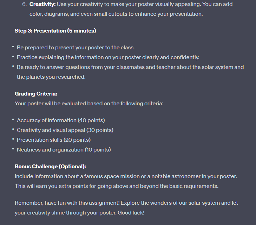
Task: Select the "Bonus Challenge (Optional):" heading
Action: [50, 167]
